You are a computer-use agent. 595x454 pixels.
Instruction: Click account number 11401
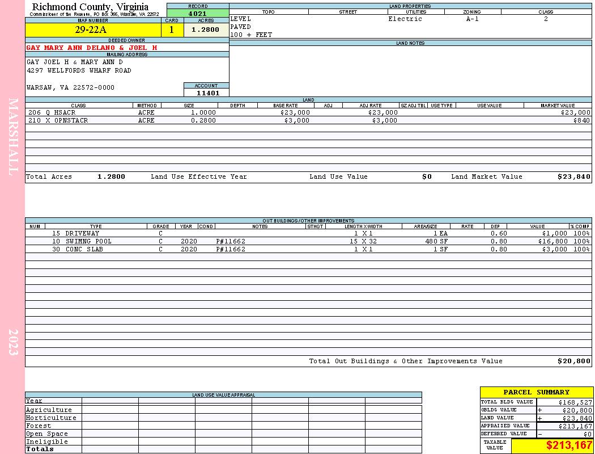(x=207, y=93)
